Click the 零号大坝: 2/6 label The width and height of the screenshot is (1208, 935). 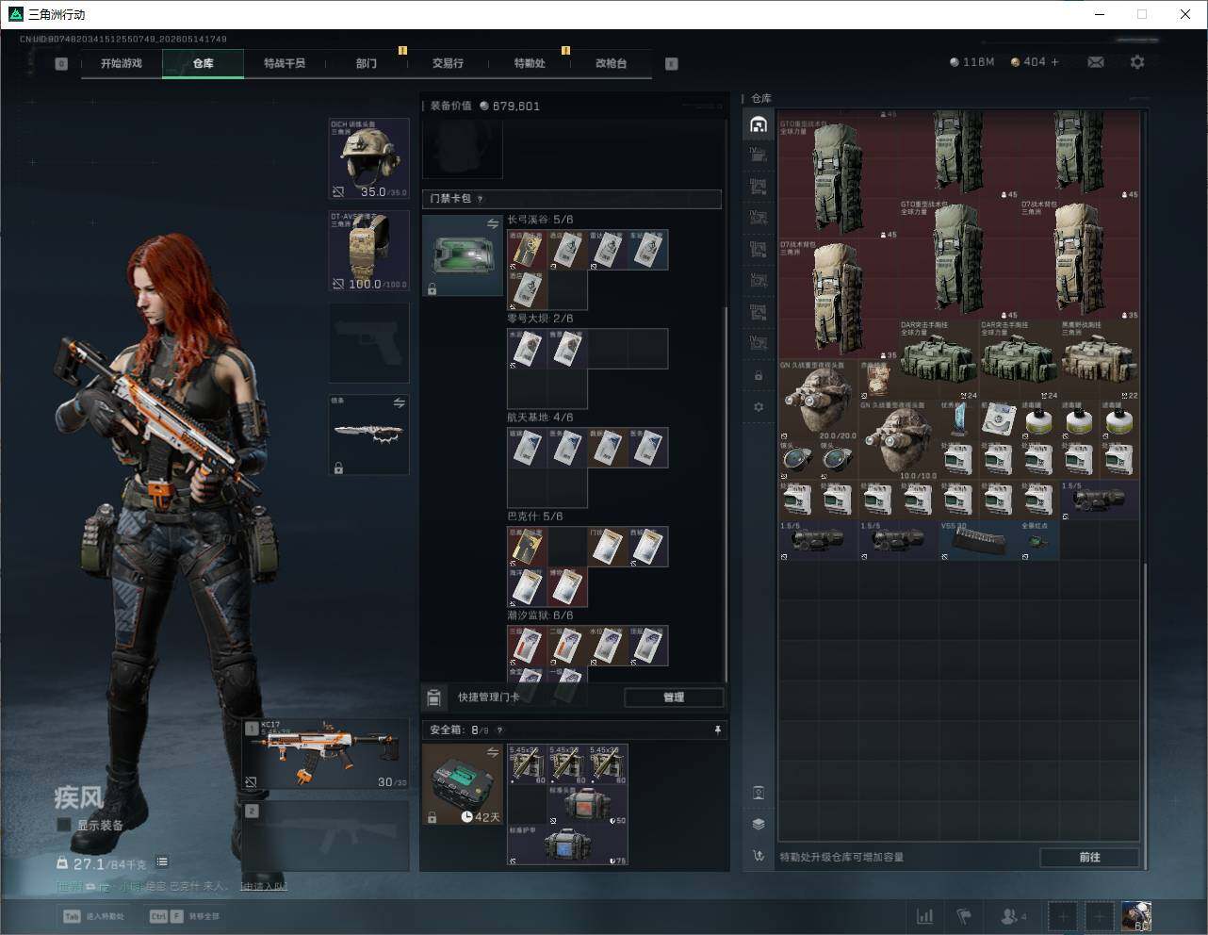coord(540,319)
